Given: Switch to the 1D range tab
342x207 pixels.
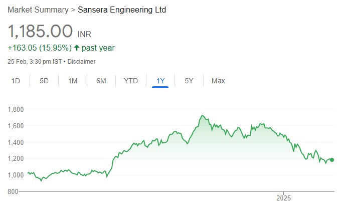Looking at the screenshot, I should (16, 81).
